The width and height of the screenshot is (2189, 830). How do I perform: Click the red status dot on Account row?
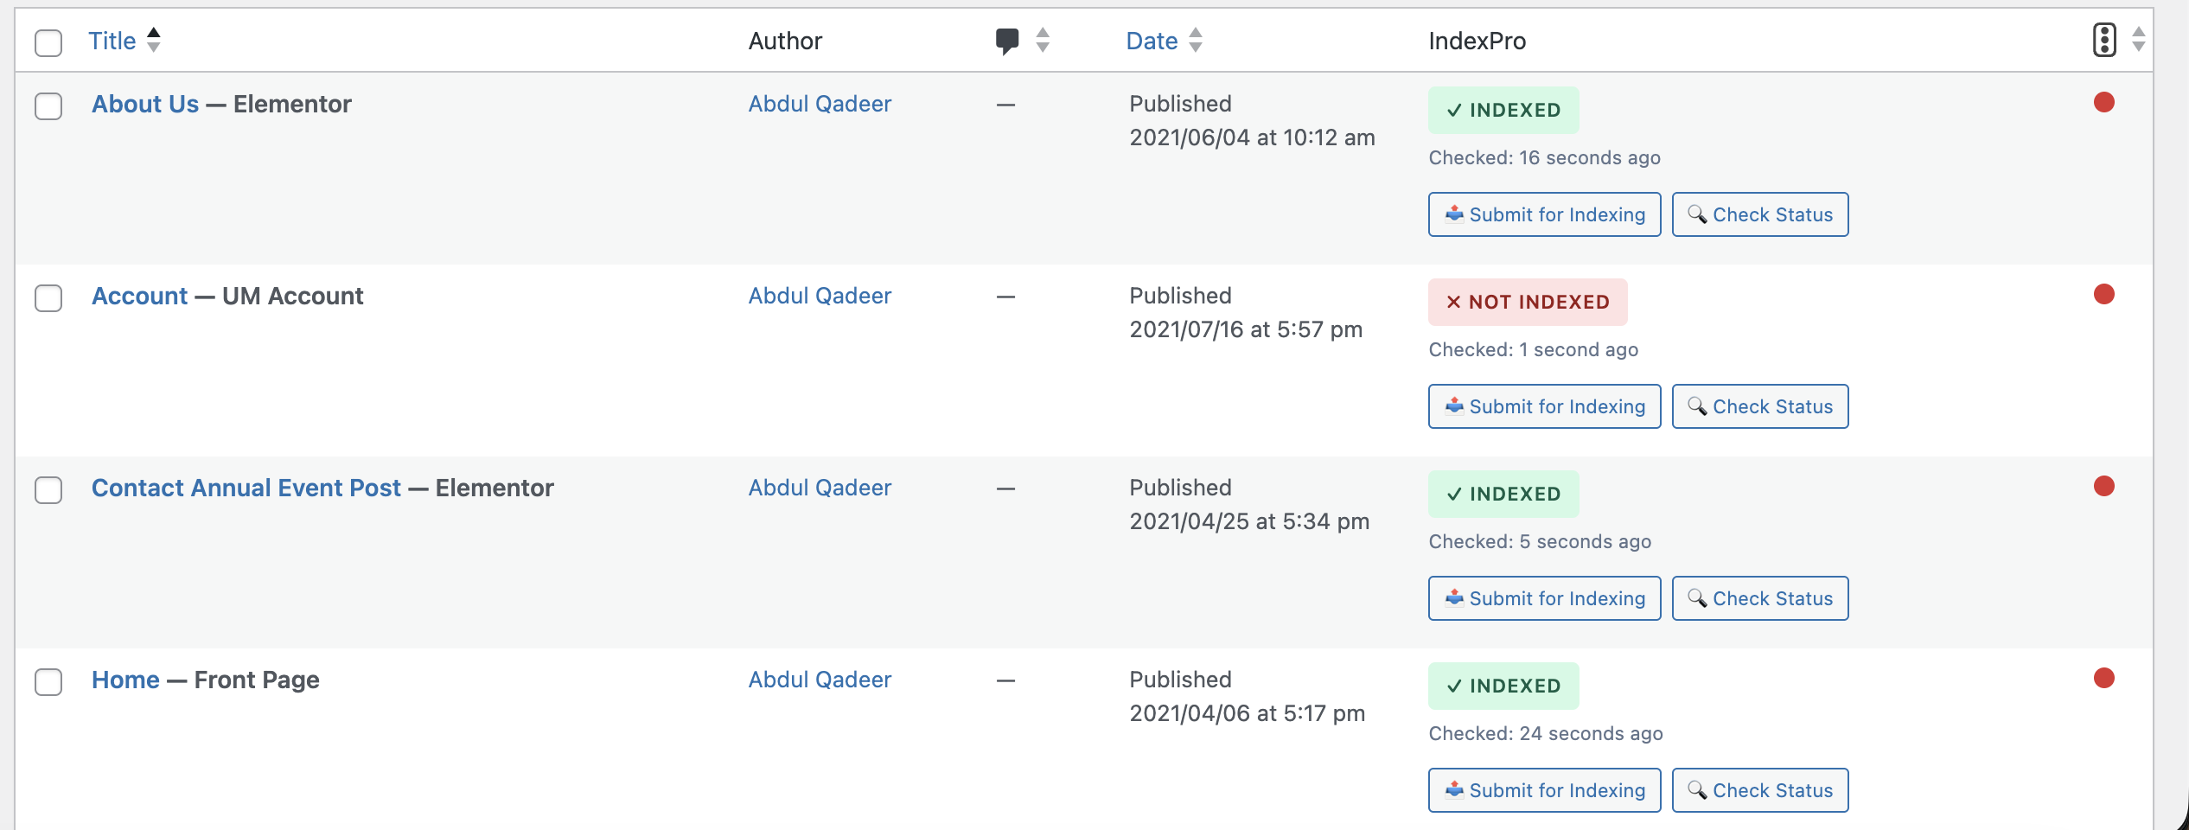[2104, 294]
